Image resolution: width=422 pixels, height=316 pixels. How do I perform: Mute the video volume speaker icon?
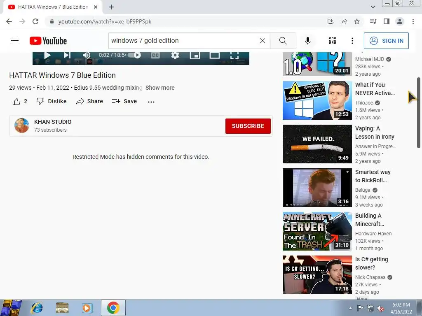pos(87,56)
